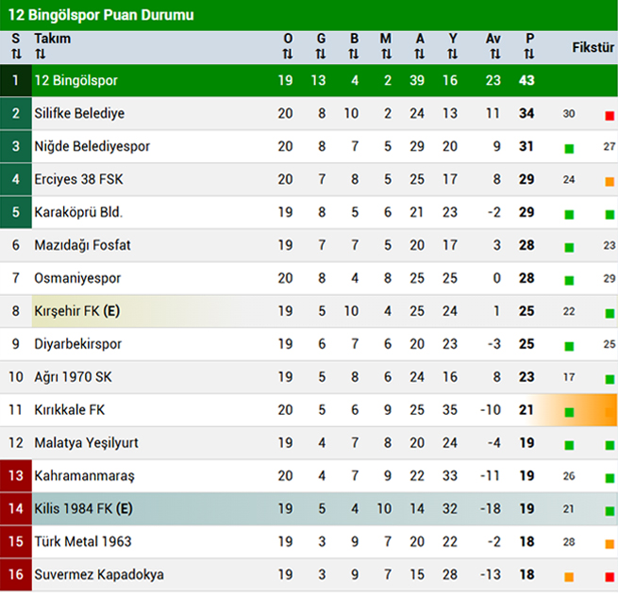Open Silifke Belediye team link
This screenshot has height=593, width=618.
tap(79, 113)
